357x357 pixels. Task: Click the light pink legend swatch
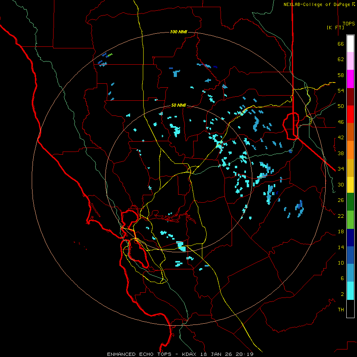[x=350, y=61]
